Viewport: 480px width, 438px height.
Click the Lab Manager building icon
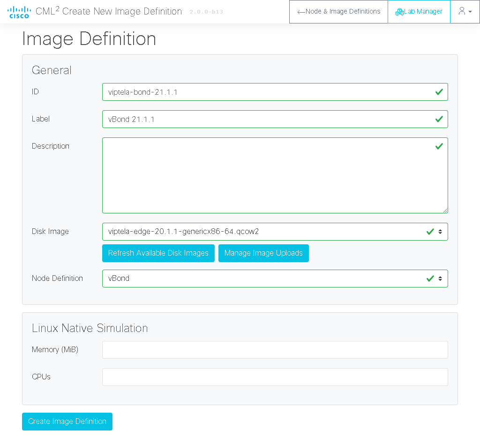click(x=399, y=12)
